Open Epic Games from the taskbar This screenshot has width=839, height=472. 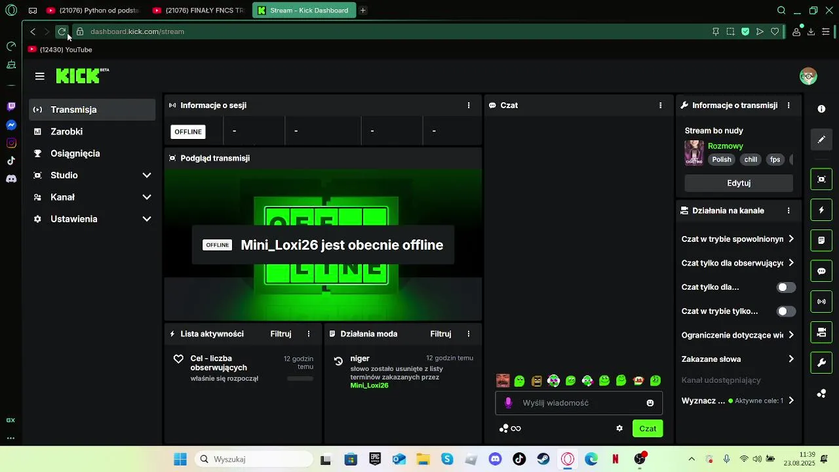375,460
